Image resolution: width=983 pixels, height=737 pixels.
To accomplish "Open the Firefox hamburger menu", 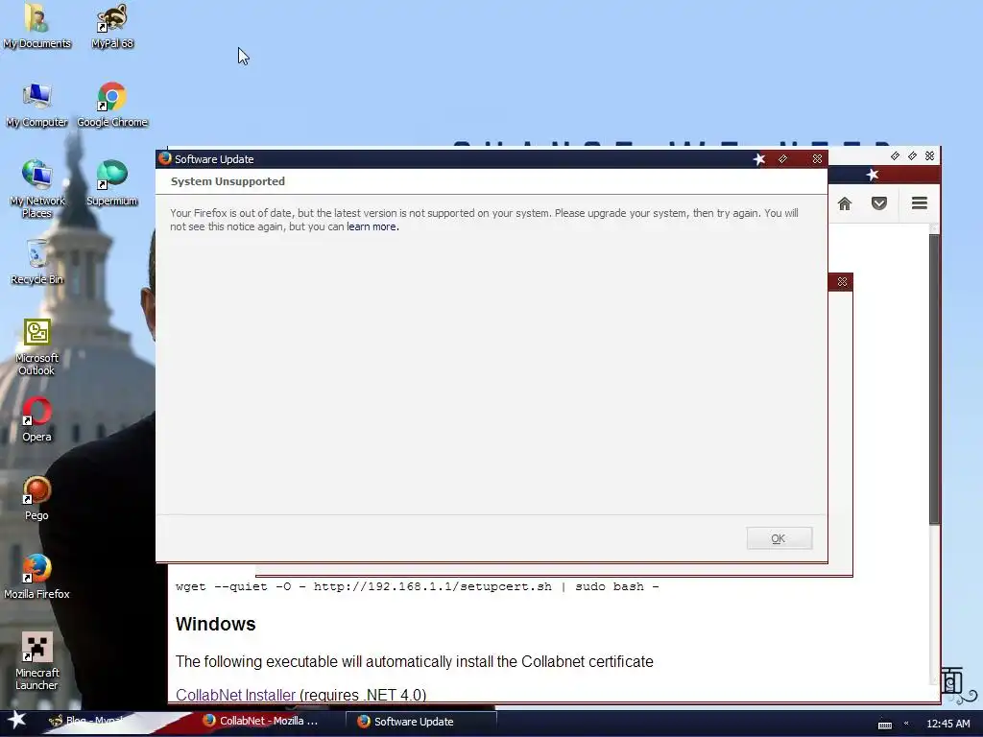I will [919, 203].
